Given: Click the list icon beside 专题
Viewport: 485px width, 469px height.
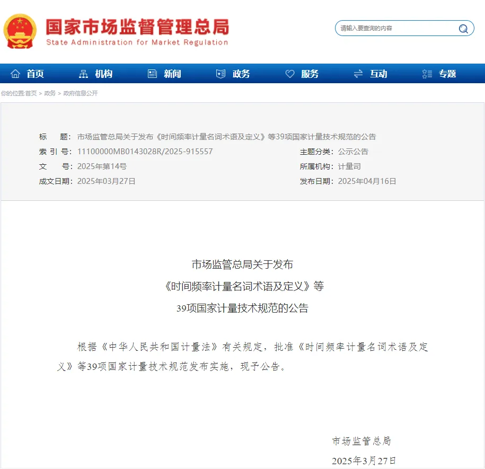Looking at the screenshot, I should 427,74.
